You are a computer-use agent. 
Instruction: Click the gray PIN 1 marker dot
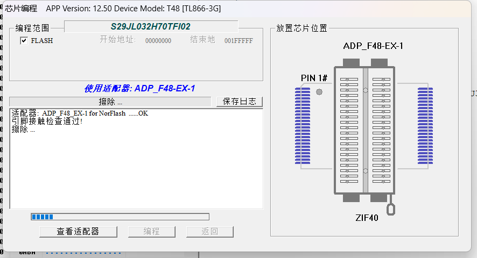pos(319,92)
